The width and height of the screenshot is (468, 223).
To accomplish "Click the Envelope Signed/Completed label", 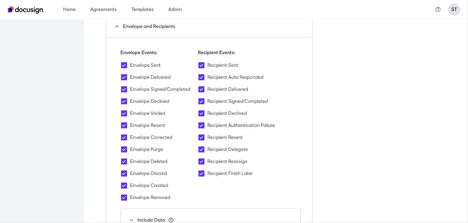I will [x=160, y=89].
